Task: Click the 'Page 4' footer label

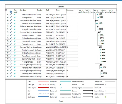Action: [61, 101]
